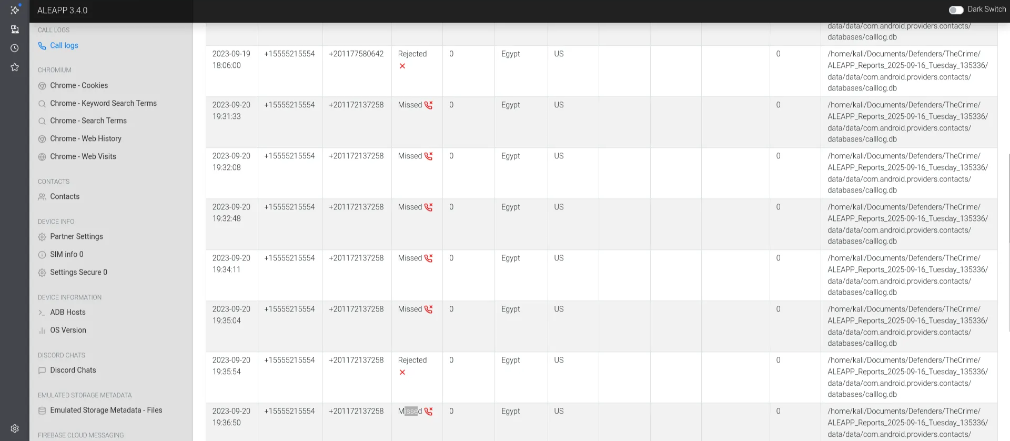Click search icon beside Keyword Search Terms

pyautogui.click(x=42, y=104)
